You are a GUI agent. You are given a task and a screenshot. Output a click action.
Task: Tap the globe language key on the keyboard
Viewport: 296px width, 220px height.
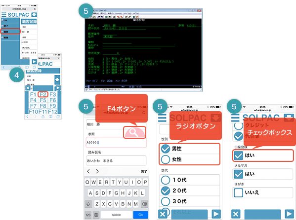(x=96, y=215)
